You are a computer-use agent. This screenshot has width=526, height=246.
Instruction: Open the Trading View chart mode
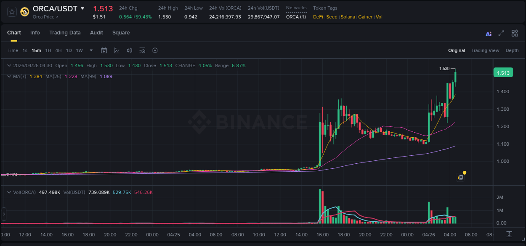click(485, 50)
